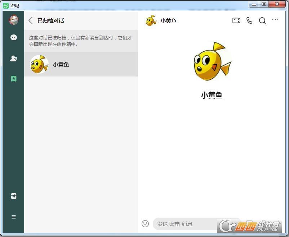Open the contacts list in sidebar
The image size is (289, 237).
coord(14,59)
